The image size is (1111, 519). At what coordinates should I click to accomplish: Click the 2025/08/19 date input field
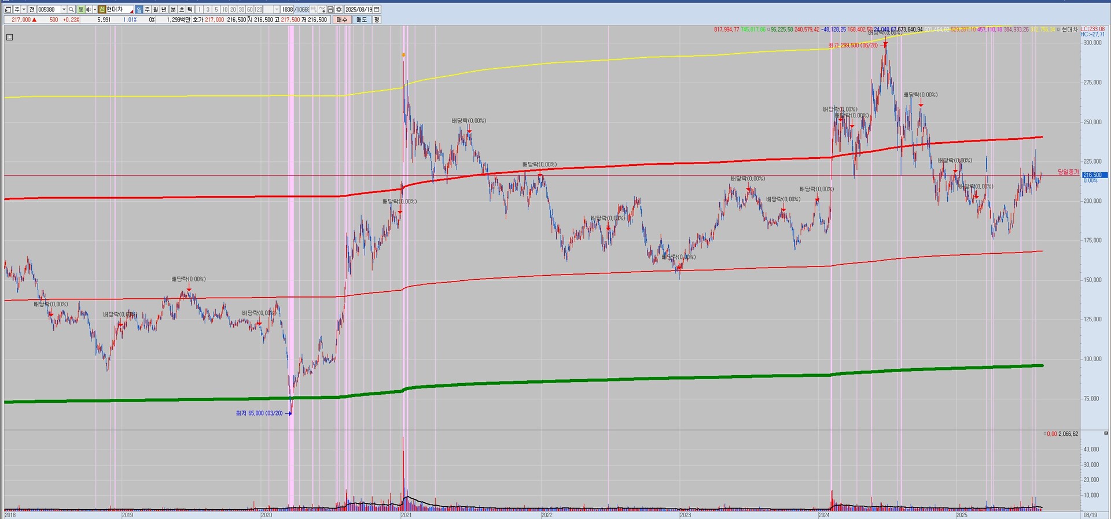[358, 10]
